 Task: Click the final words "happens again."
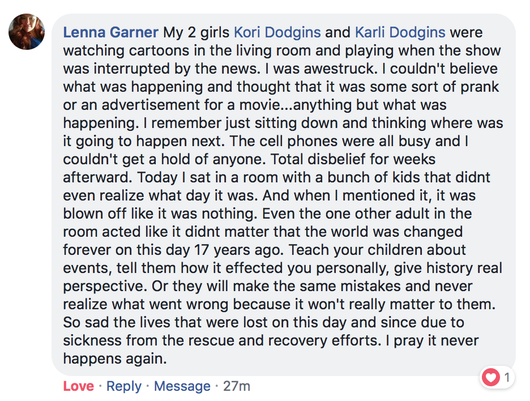tap(116, 359)
